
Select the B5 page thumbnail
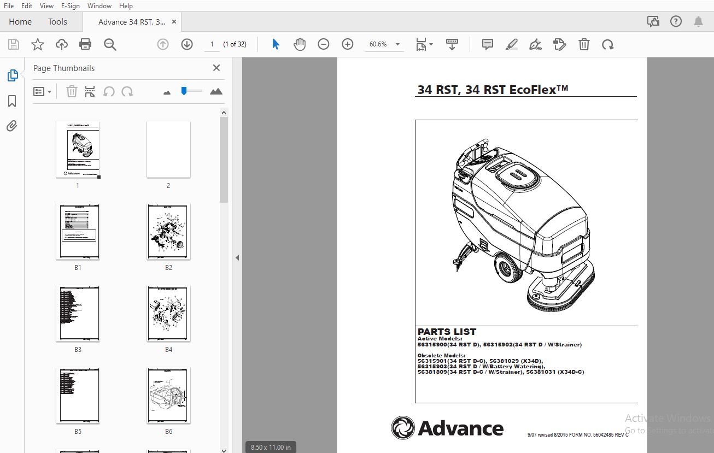(x=78, y=396)
